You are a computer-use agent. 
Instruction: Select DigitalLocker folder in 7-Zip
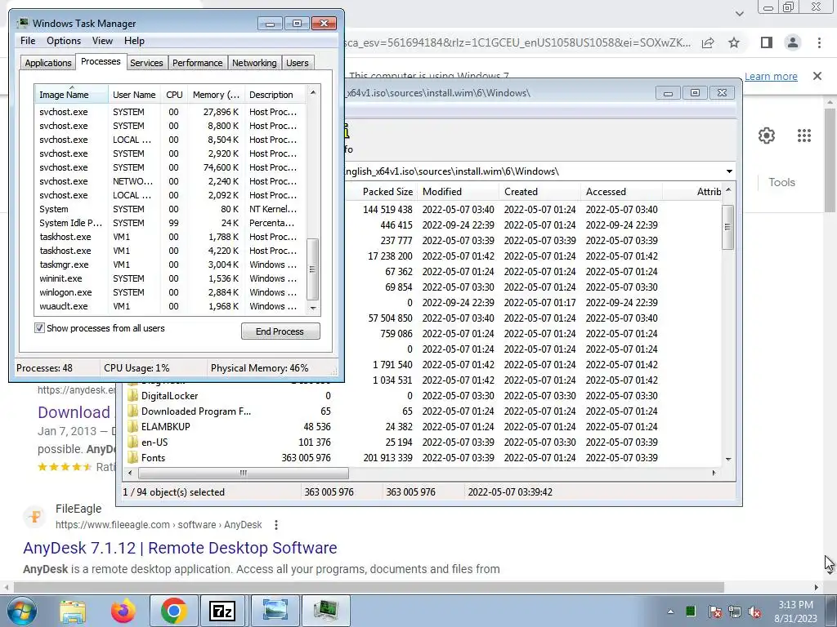pyautogui.click(x=170, y=396)
